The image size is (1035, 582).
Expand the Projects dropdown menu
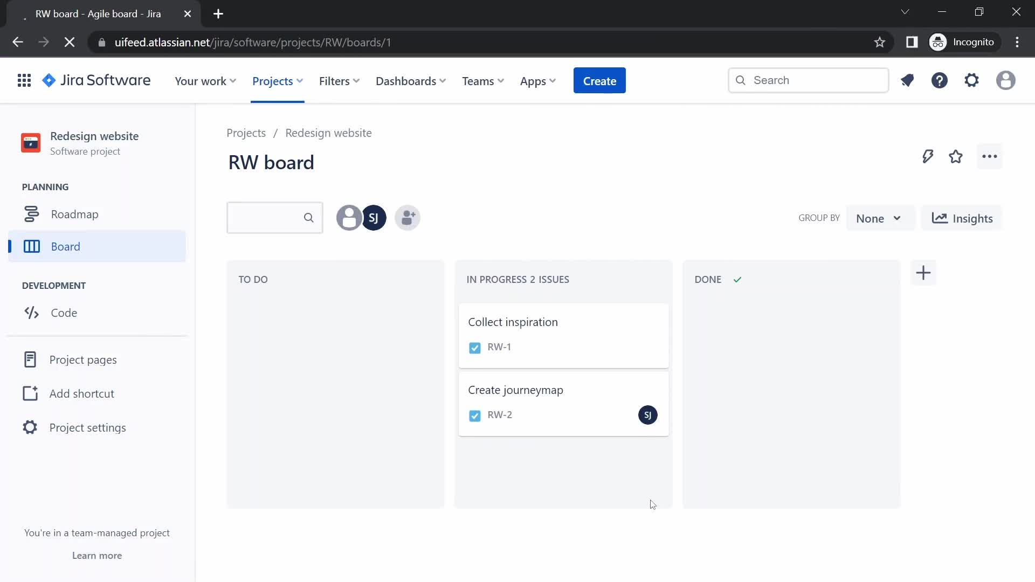click(277, 80)
